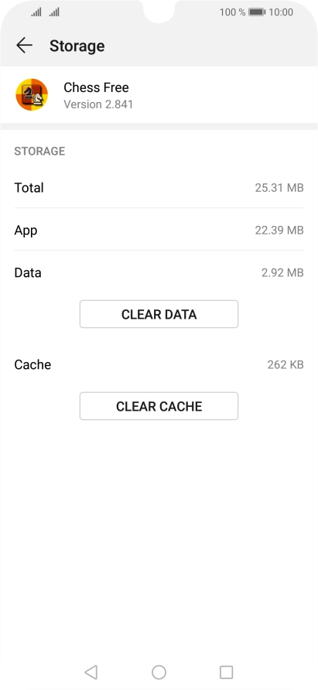Tap the Chess Free app icon
318x690 pixels.
(32, 94)
